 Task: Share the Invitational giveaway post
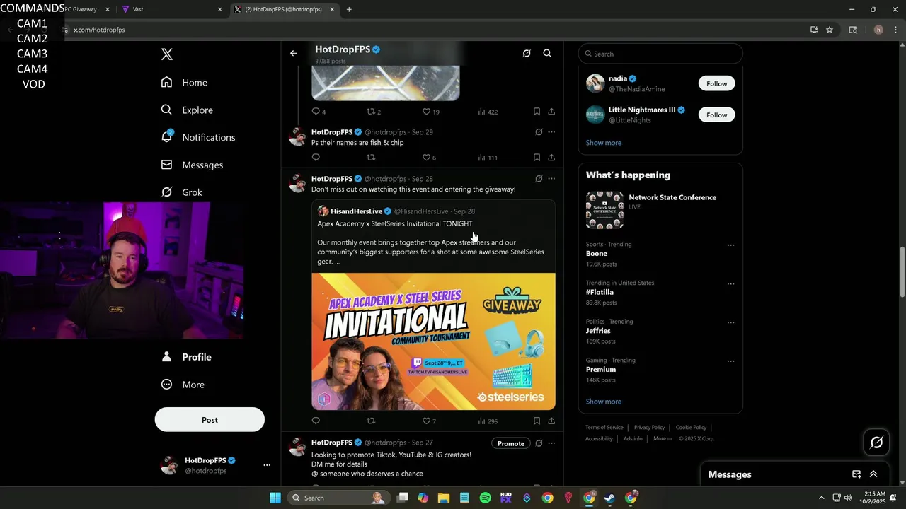551,421
